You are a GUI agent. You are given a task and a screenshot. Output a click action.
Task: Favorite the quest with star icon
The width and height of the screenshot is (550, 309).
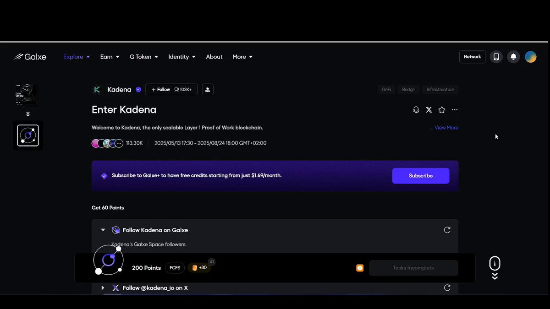[442, 110]
